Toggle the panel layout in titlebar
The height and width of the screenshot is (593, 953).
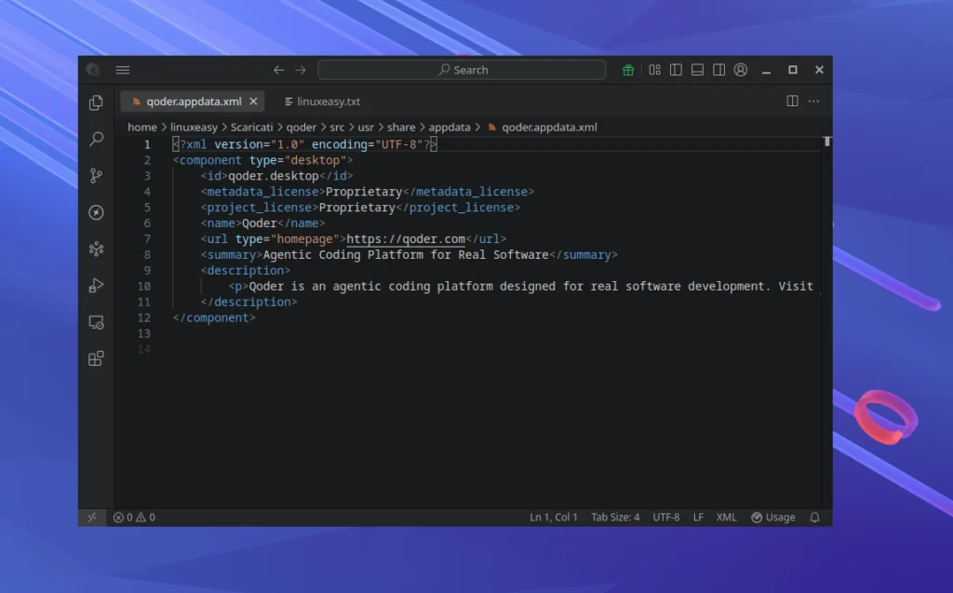pos(697,70)
